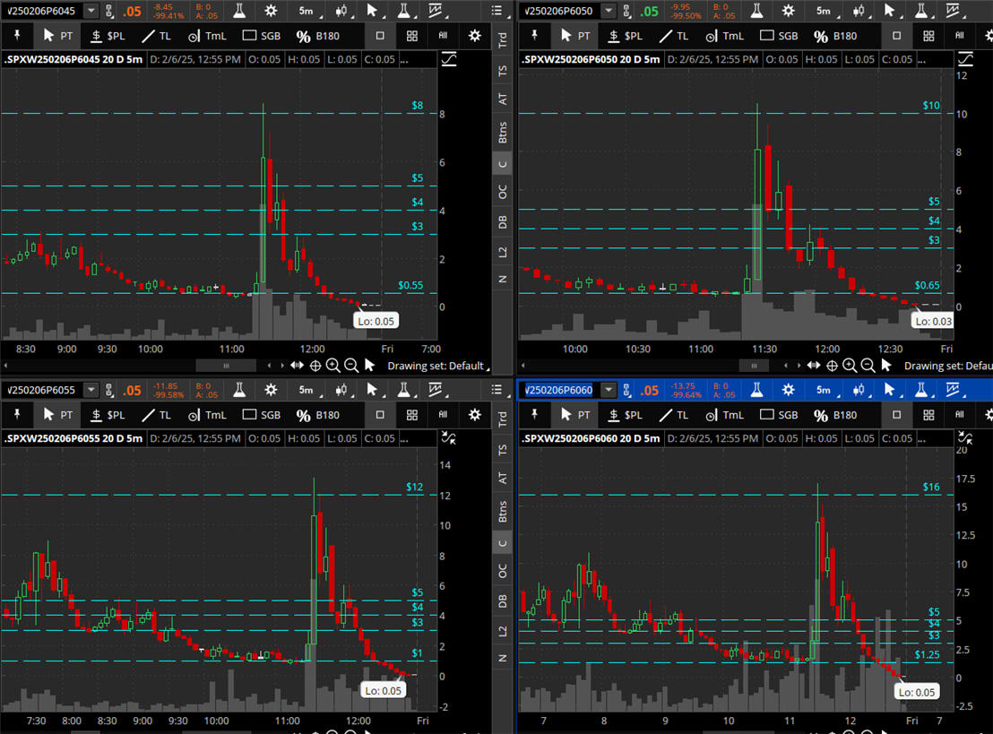Image resolution: width=993 pixels, height=734 pixels.
Task: Select trendline TL tool in P6045 chart
Action: (x=157, y=37)
